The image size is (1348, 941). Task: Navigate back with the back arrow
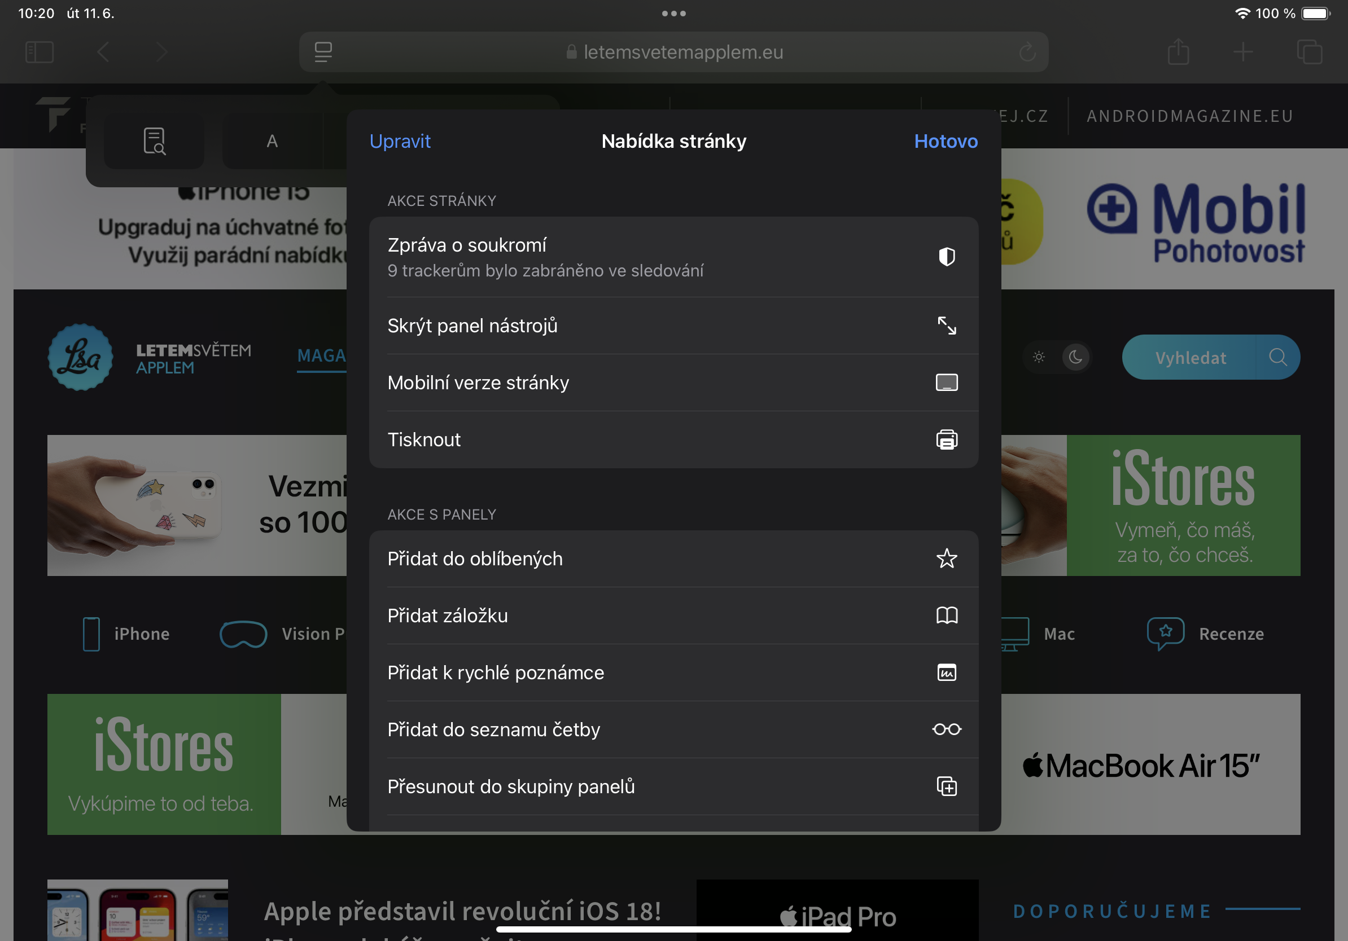[103, 52]
